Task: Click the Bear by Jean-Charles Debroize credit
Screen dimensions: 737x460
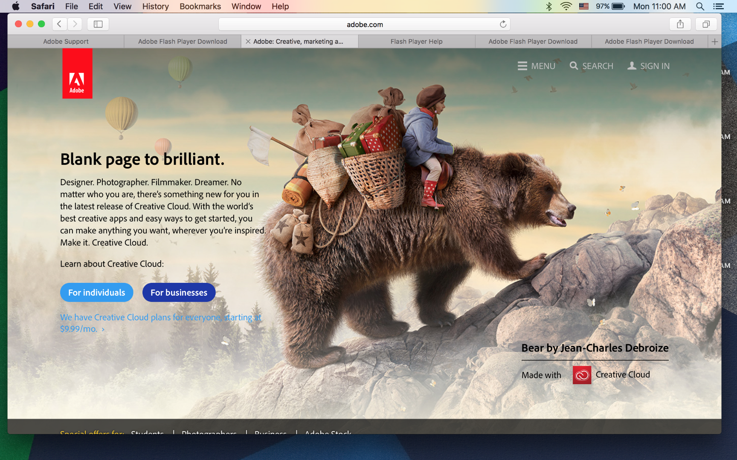Action: [x=595, y=348]
